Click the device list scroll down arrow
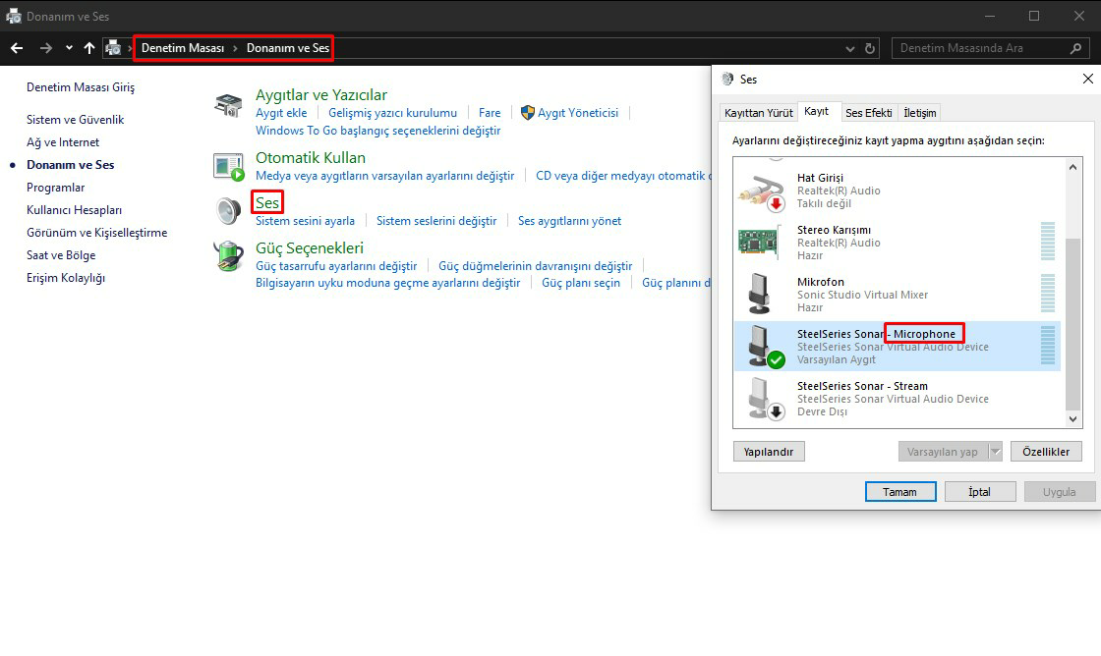Viewport: 1101px width, 656px height. click(1072, 419)
